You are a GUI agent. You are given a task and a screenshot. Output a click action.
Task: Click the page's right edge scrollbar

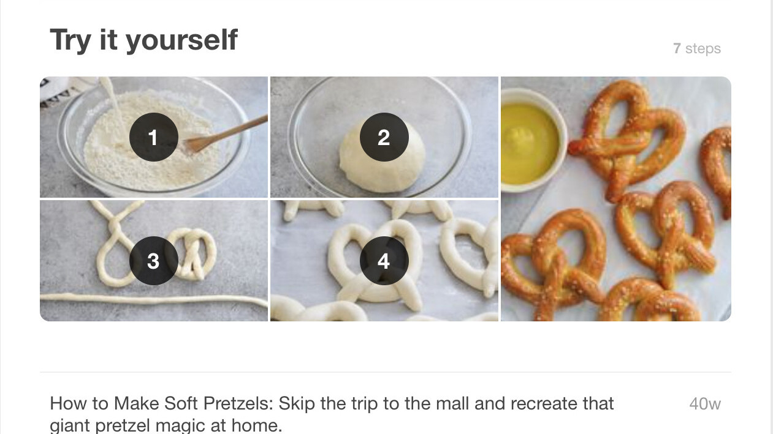[771, 217]
